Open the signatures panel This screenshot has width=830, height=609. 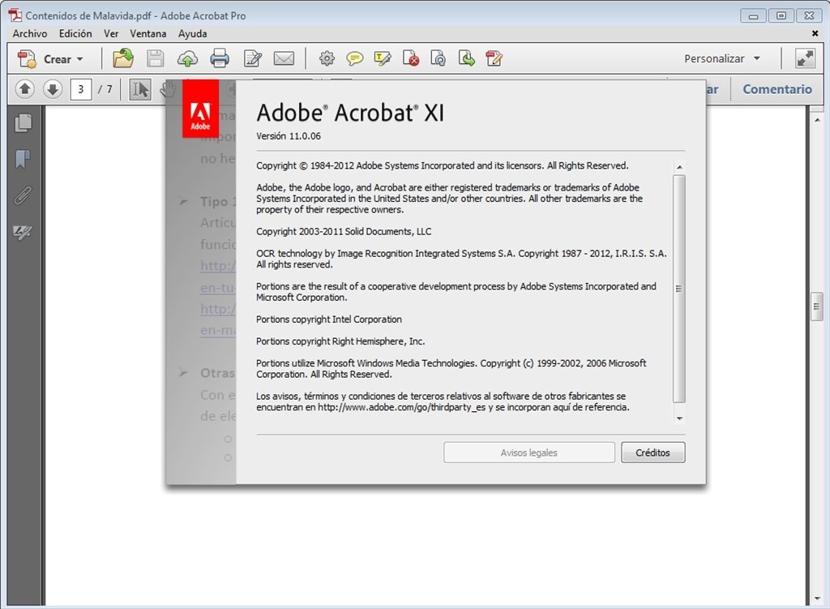(x=23, y=232)
